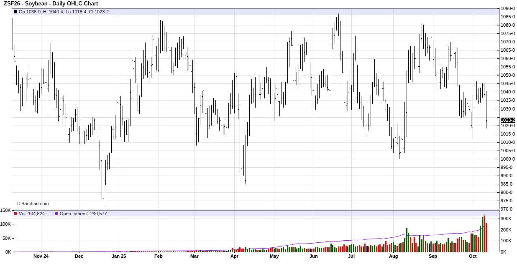Select the current price marker 1023-2
Viewport: 517px width, 269px height.
click(507, 120)
